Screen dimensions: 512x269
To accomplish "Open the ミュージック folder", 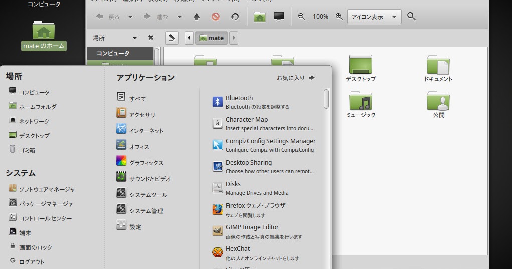I will point(361,105).
